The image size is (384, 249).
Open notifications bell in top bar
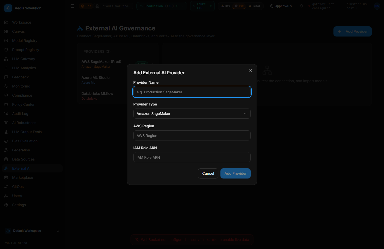pyautogui.click(x=301, y=6)
